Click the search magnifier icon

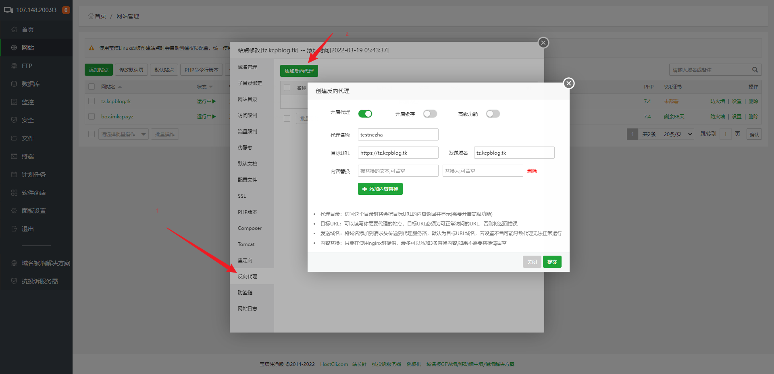755,70
